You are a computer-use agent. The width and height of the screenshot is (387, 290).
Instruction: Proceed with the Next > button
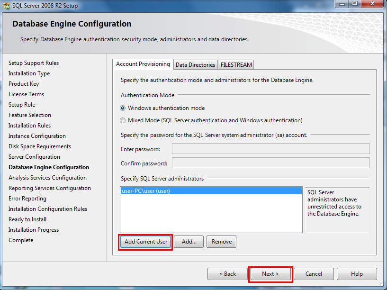click(270, 274)
